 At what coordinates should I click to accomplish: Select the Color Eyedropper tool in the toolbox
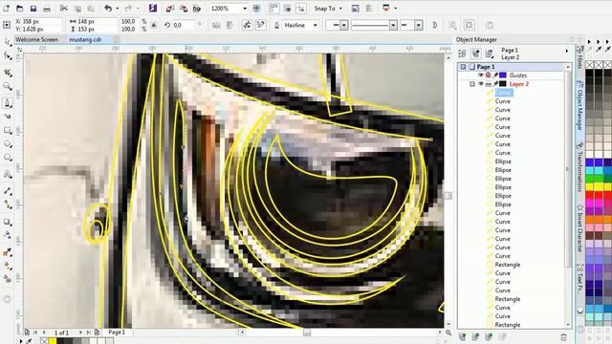[8, 252]
